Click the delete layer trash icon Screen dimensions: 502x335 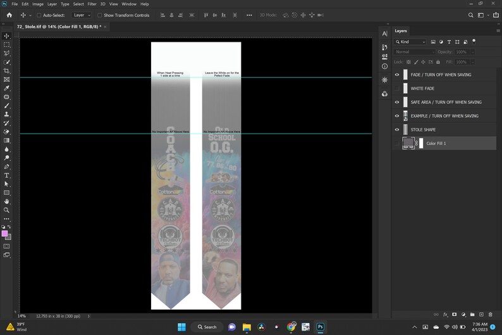490,315
